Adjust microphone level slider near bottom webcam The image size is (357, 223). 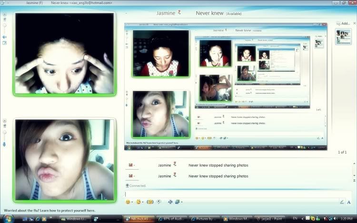pos(5,136)
